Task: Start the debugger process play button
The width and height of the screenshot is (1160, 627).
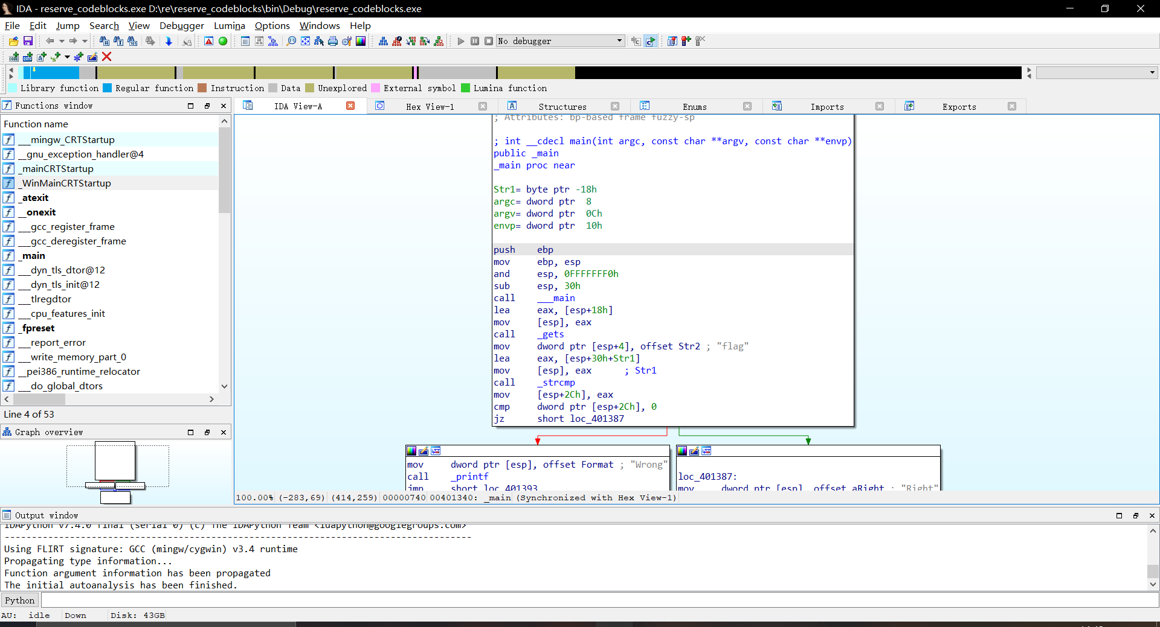Action: click(x=461, y=41)
